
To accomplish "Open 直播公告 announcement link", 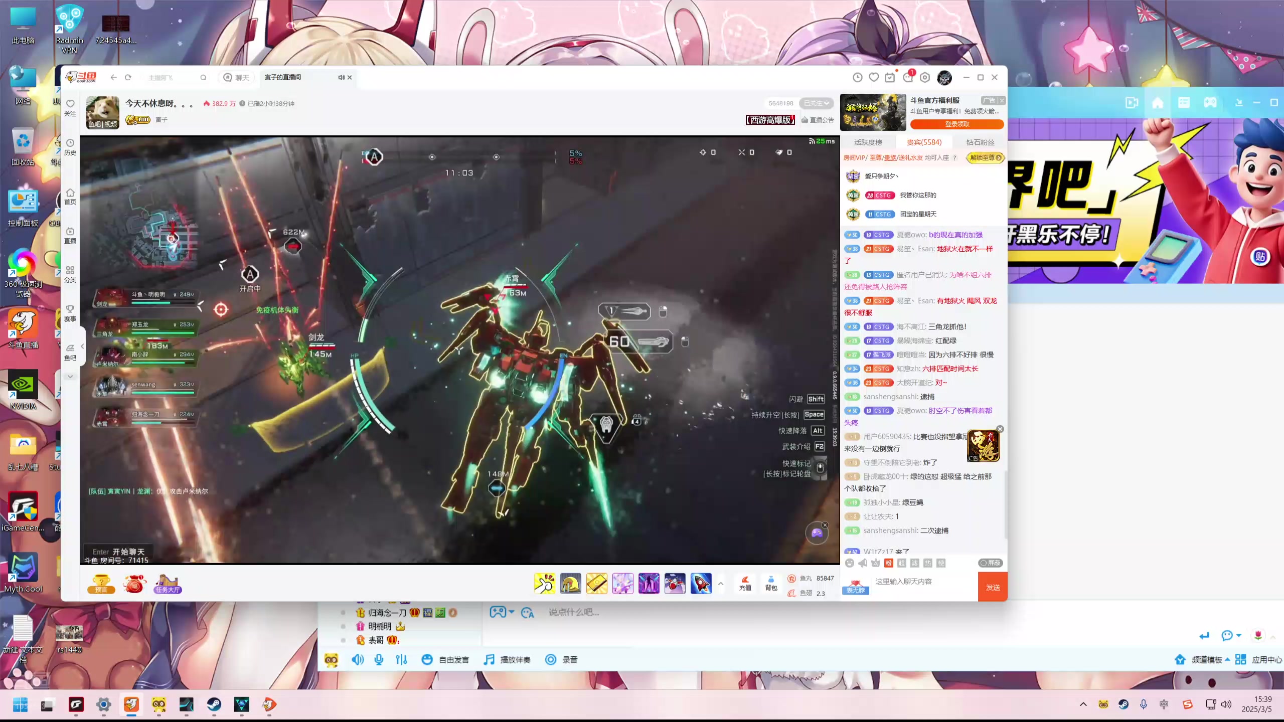I will 818,120.
